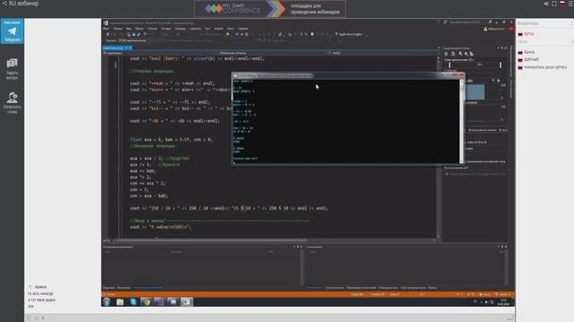The width and height of the screenshot is (574, 322).
Task: Click the diagnostic tools zoom out icon
Action: click(466, 54)
